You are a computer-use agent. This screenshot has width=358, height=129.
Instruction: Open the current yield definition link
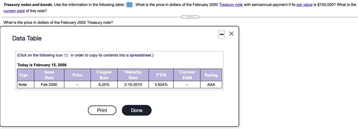click(x=14, y=11)
